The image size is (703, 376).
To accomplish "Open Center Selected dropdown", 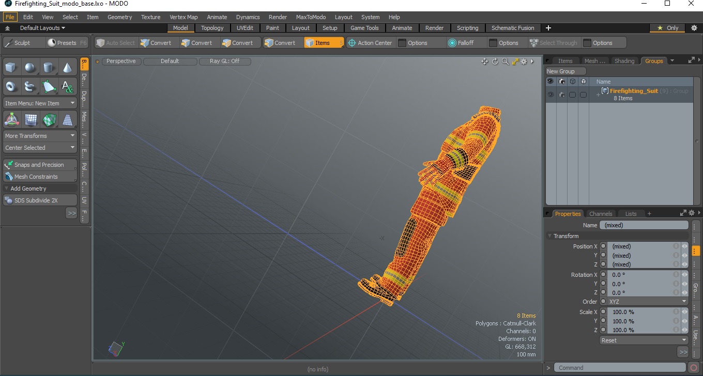I will [x=40, y=148].
